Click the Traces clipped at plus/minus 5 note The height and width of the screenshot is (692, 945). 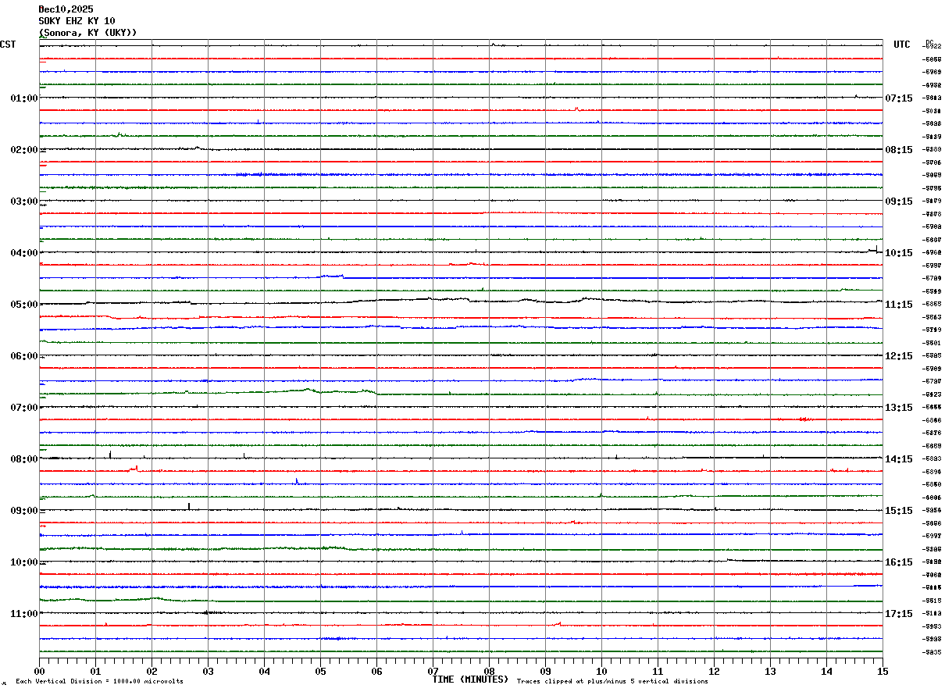(612, 682)
